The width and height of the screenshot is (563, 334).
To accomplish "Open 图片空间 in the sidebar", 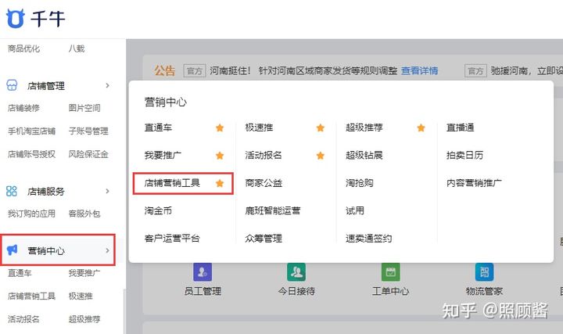I will click(84, 108).
